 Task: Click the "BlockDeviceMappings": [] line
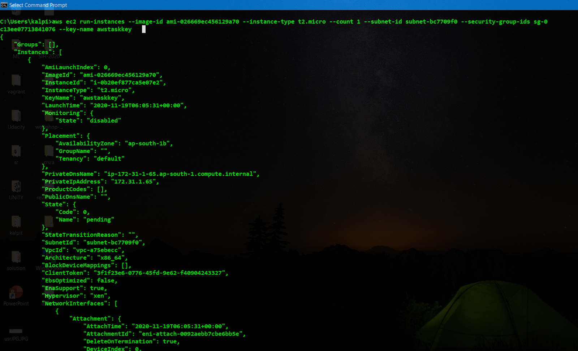click(86, 265)
